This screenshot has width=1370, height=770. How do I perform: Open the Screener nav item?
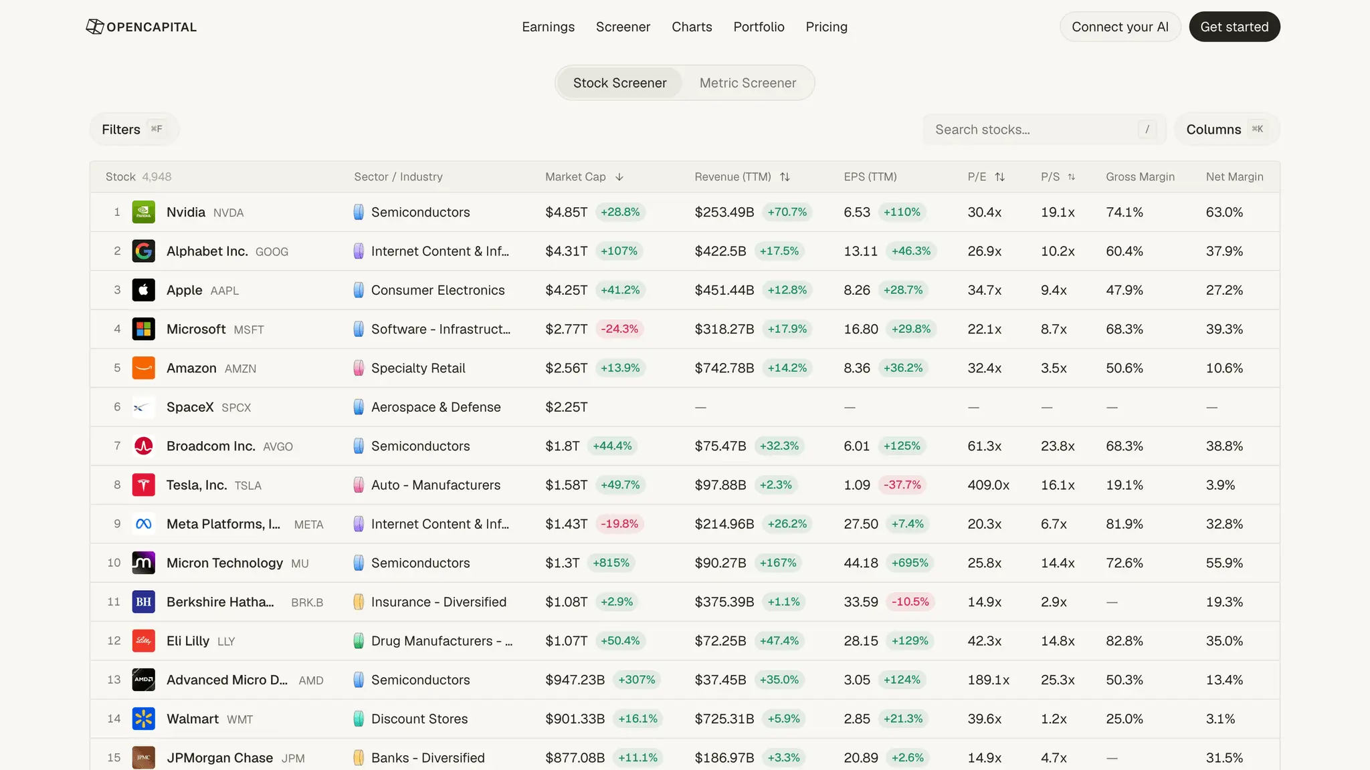tap(623, 27)
